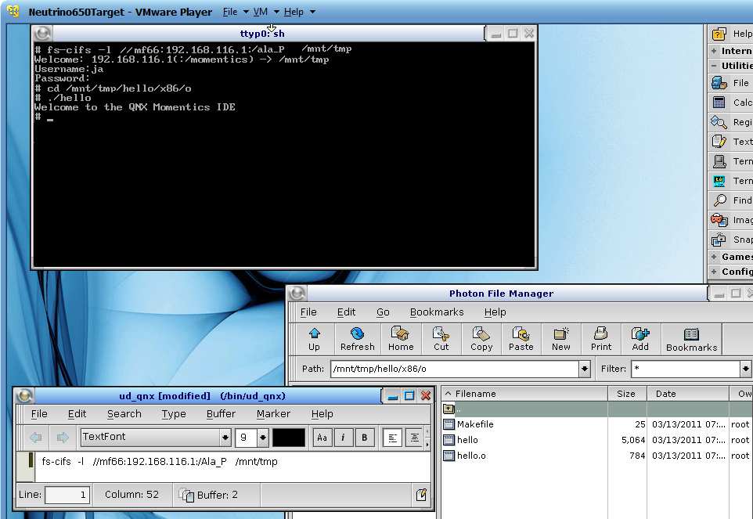Toggle bold formatting in the editor
This screenshot has height=519, width=753.
point(365,438)
